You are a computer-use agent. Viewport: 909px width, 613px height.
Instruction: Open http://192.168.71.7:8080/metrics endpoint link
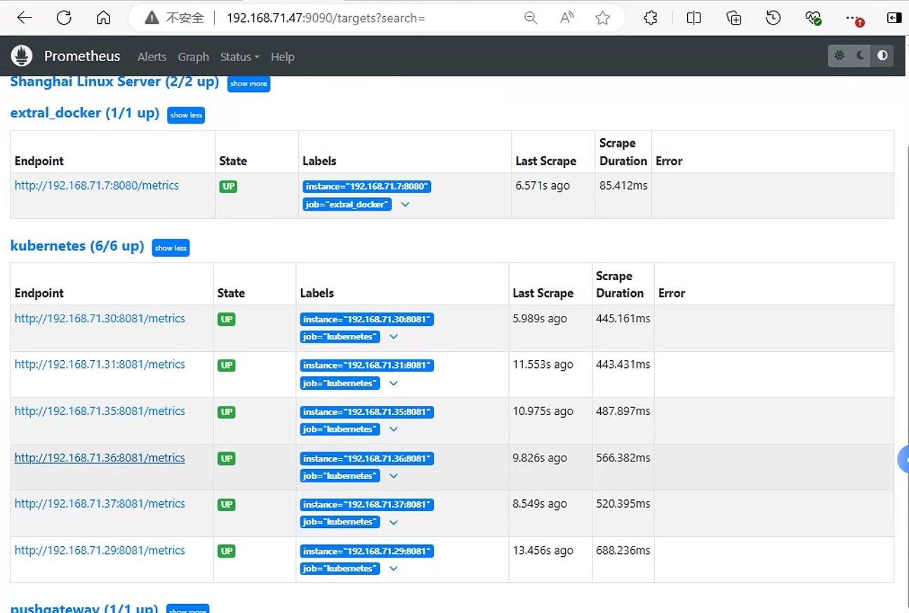pos(97,185)
